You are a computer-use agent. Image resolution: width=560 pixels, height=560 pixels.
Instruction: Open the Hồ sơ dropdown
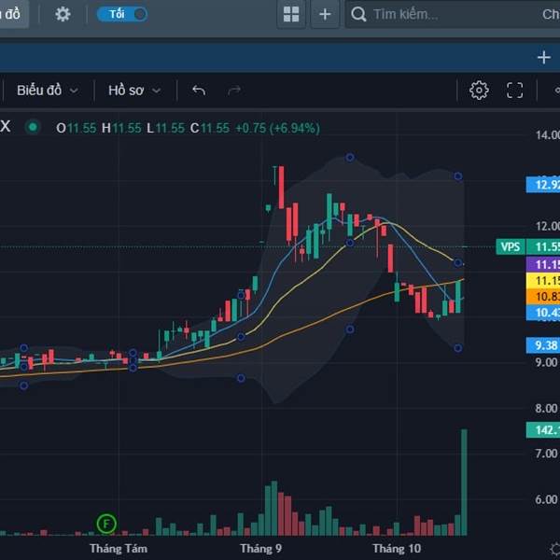[134, 91]
